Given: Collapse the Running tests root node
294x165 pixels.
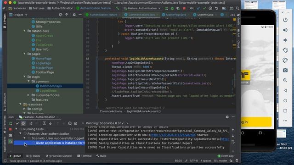Looking at the screenshot, I should [17, 129].
